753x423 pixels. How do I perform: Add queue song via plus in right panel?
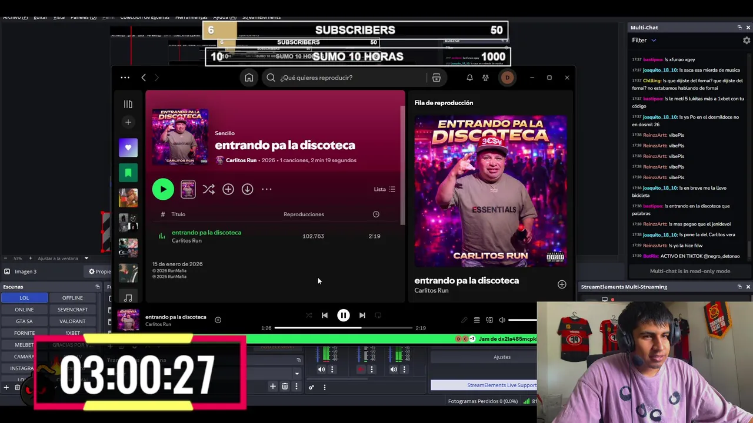[x=562, y=284]
